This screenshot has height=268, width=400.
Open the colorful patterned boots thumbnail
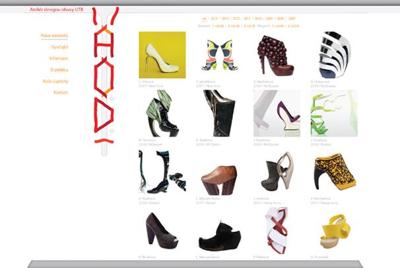(220, 55)
